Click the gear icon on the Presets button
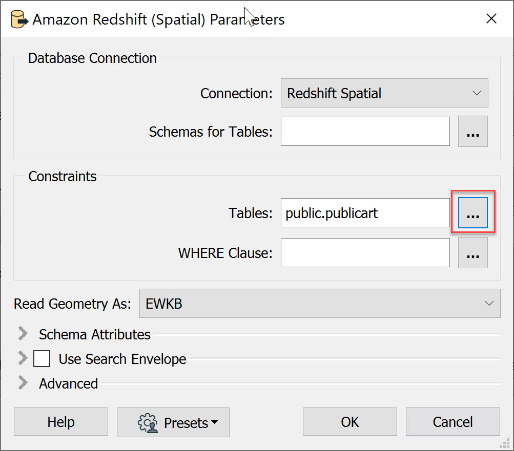Screen dimensions: 514x451 148,422
